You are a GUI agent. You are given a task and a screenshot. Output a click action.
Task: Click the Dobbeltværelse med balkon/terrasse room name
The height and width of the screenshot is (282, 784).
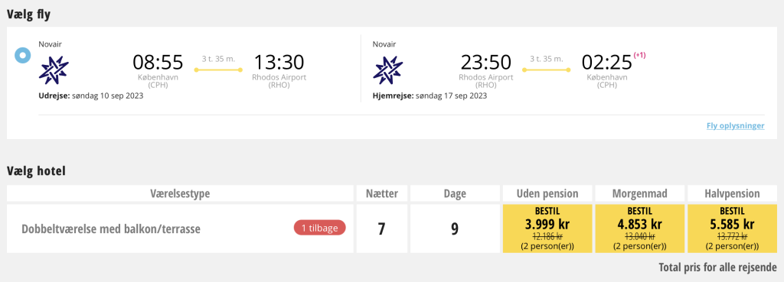[x=111, y=229]
